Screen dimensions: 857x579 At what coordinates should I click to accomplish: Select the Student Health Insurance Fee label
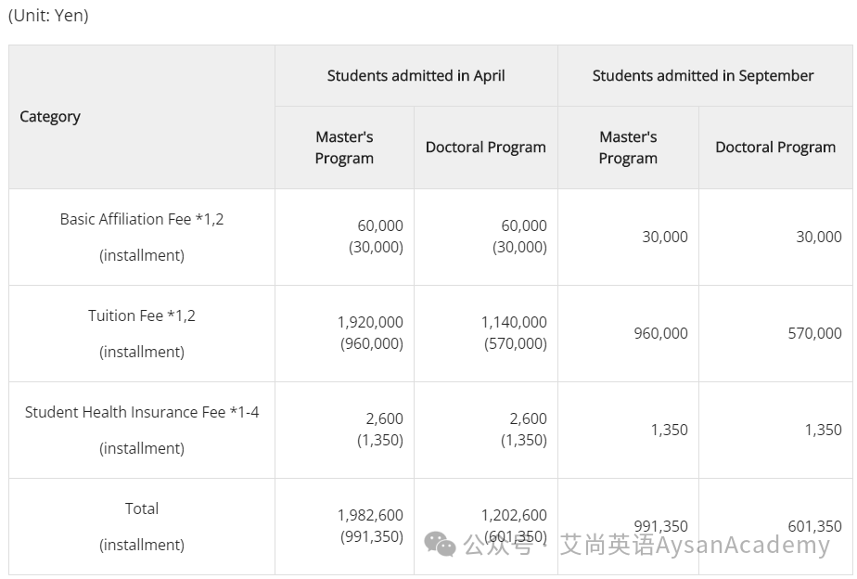tap(142, 412)
